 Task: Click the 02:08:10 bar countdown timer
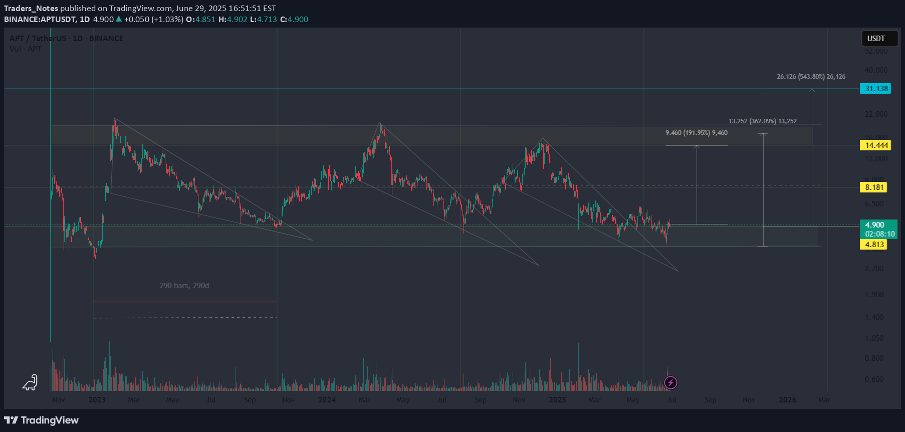[x=879, y=234]
